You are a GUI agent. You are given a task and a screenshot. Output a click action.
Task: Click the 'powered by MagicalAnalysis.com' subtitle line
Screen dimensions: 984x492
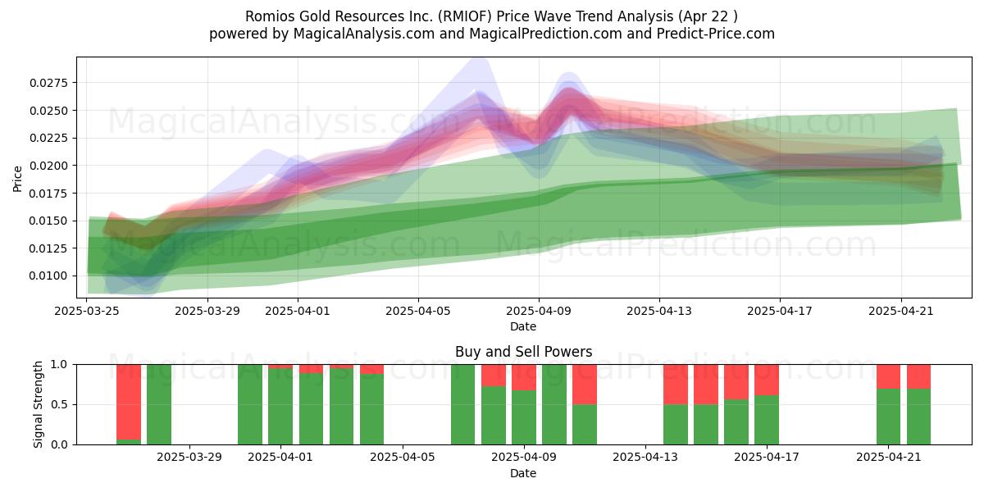coord(492,34)
